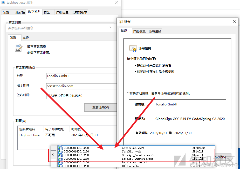Select the GetStringTypeW import row
Image resolution: width=240 pixels, height=169 pixels.
[136, 148]
